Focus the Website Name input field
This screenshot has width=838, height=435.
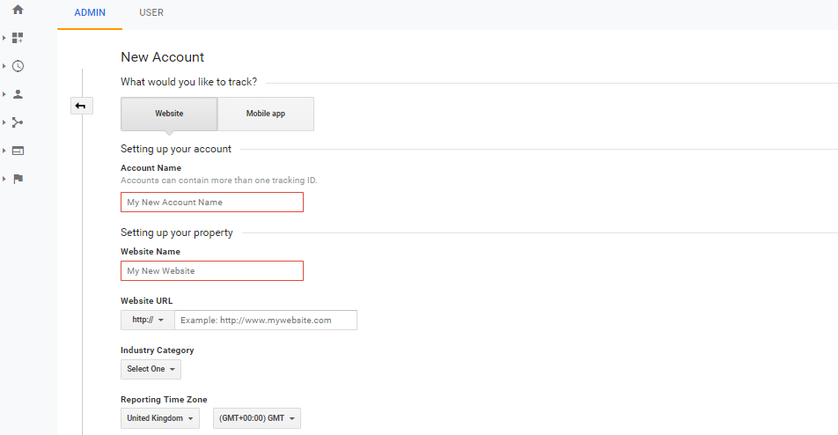[212, 271]
